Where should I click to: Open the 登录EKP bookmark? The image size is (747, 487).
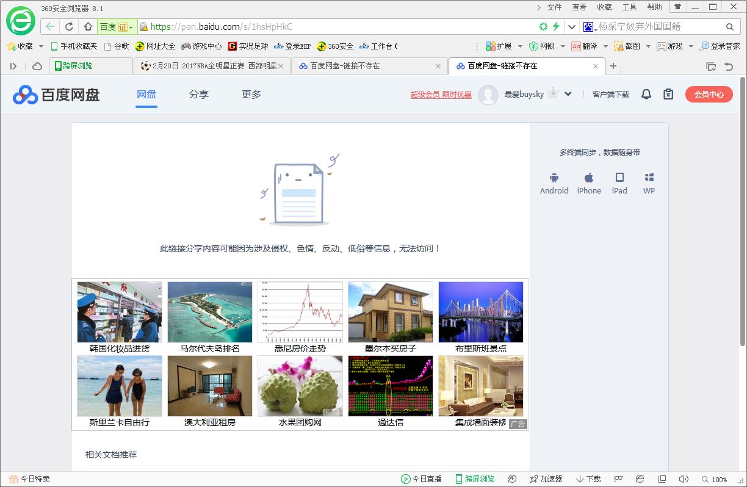(x=292, y=46)
